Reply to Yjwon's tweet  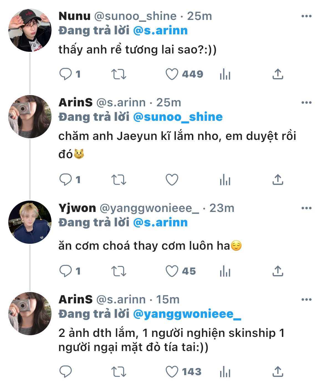coord(66,271)
